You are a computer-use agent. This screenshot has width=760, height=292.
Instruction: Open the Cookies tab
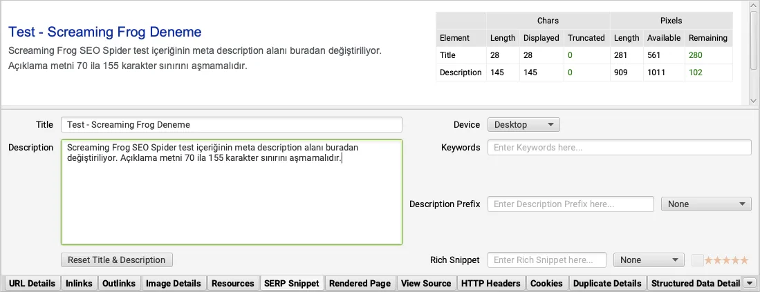(546, 283)
